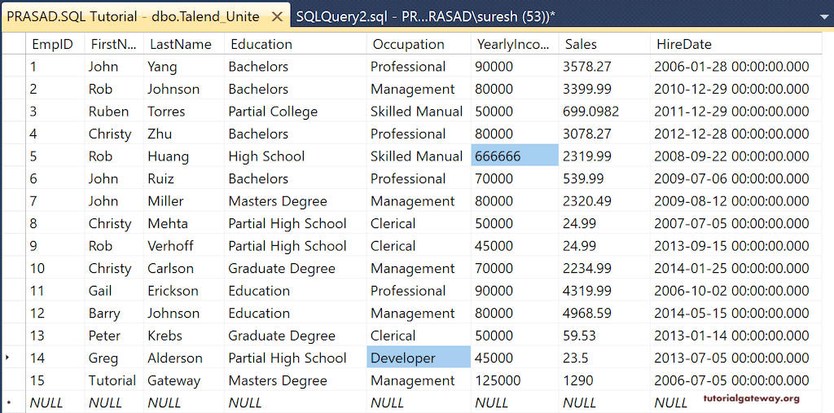Select the Partial College education cell
This screenshot has width=834, height=413.
(273, 112)
